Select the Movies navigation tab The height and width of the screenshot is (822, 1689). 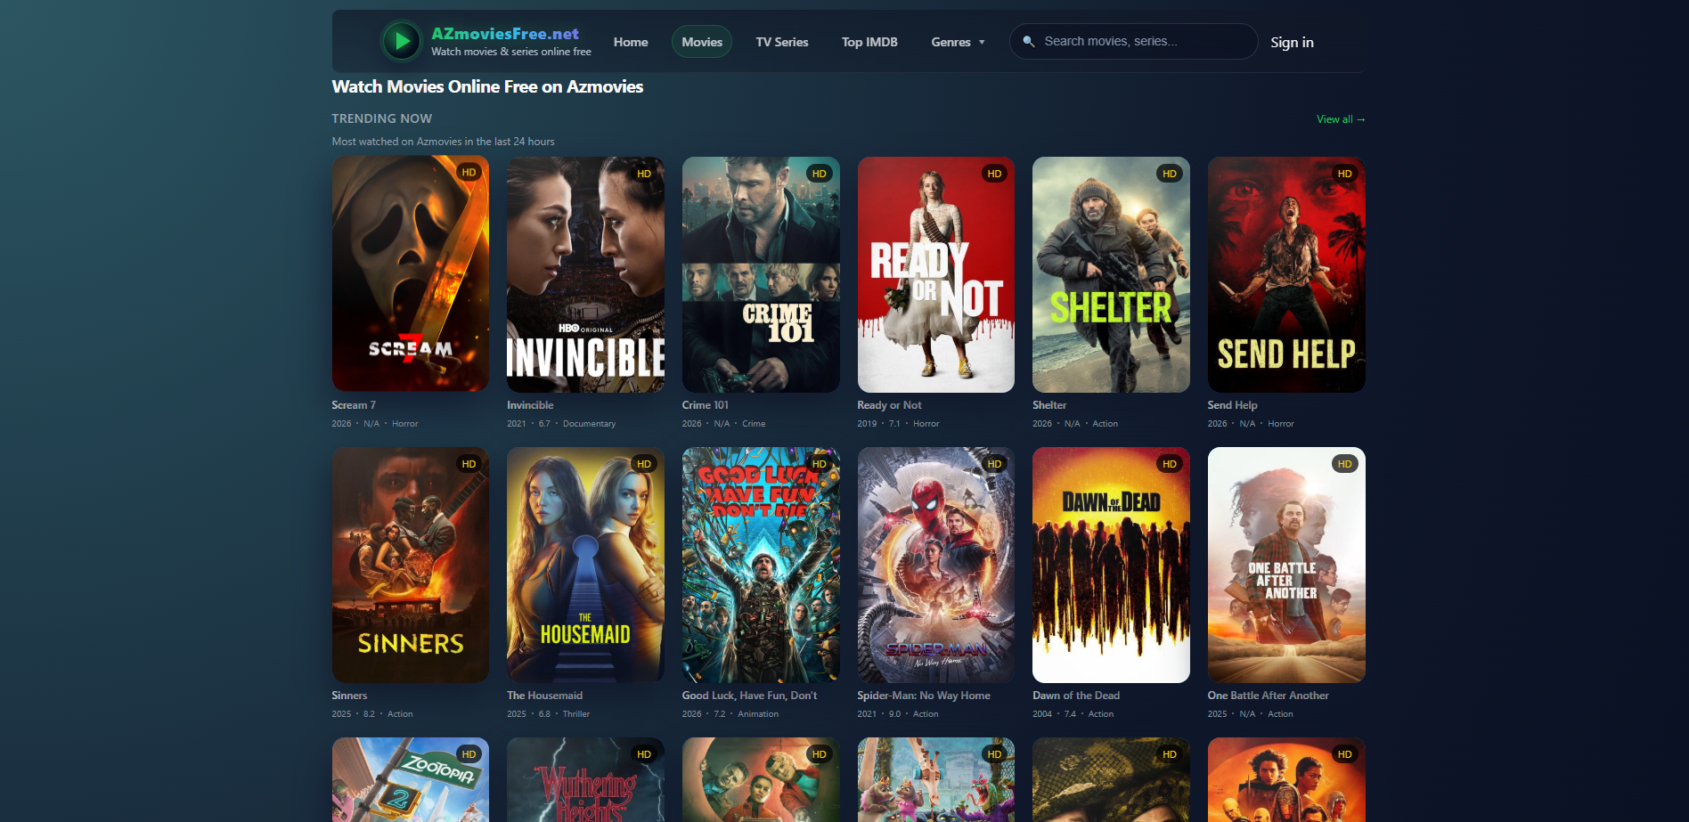click(x=702, y=42)
